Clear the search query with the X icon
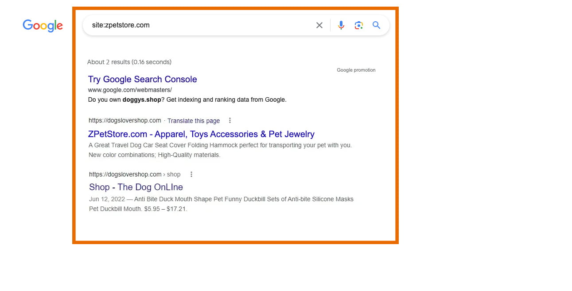Image resolution: width=572 pixels, height=291 pixels. click(x=319, y=25)
